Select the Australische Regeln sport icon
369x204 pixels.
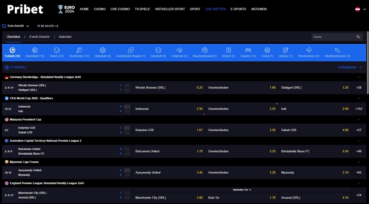131,50
